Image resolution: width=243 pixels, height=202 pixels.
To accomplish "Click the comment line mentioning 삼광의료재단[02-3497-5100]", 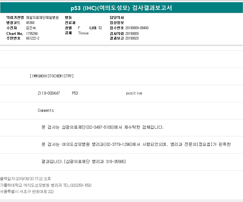I will 103,127.
